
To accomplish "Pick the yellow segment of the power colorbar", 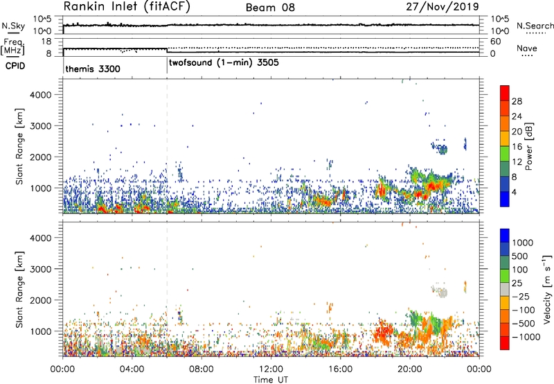I will 505,139.
